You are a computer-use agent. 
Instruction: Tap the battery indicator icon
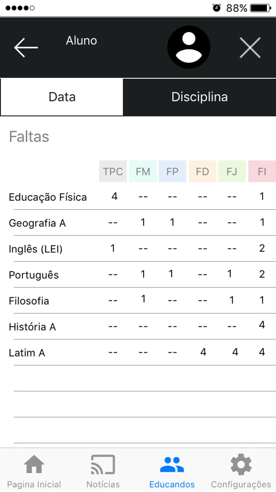(x=261, y=8)
